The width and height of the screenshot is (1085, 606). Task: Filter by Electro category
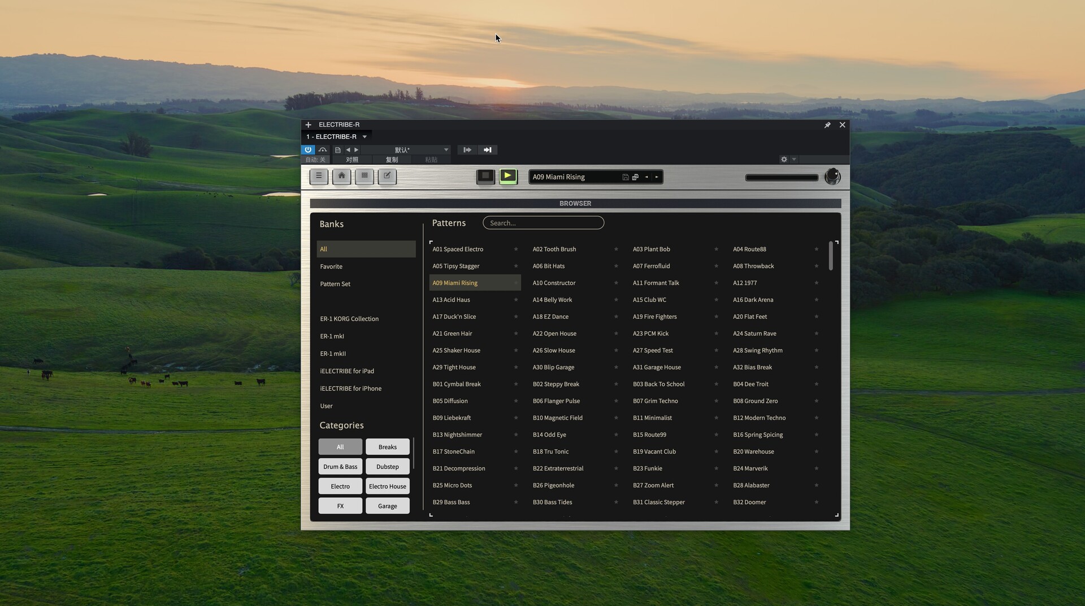[340, 486]
